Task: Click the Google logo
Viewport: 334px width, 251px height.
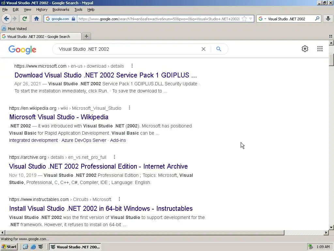Action: (23, 50)
